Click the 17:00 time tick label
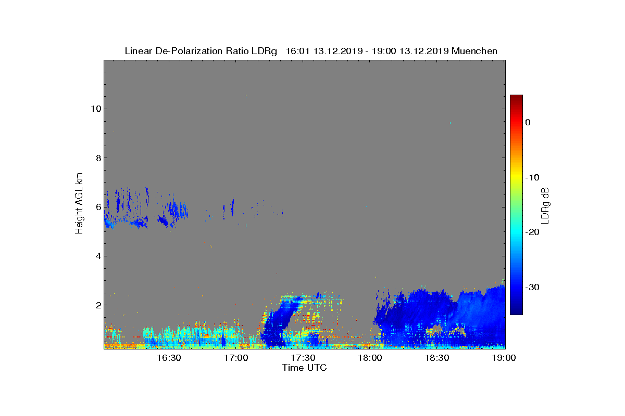Viewport: 625px width, 416px height. pos(236,358)
